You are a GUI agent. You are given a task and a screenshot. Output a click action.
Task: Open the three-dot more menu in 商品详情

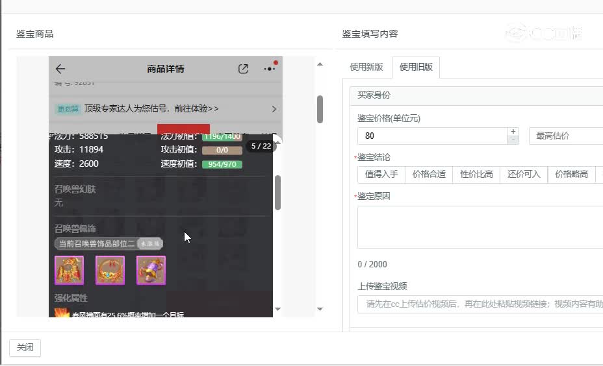pos(270,69)
